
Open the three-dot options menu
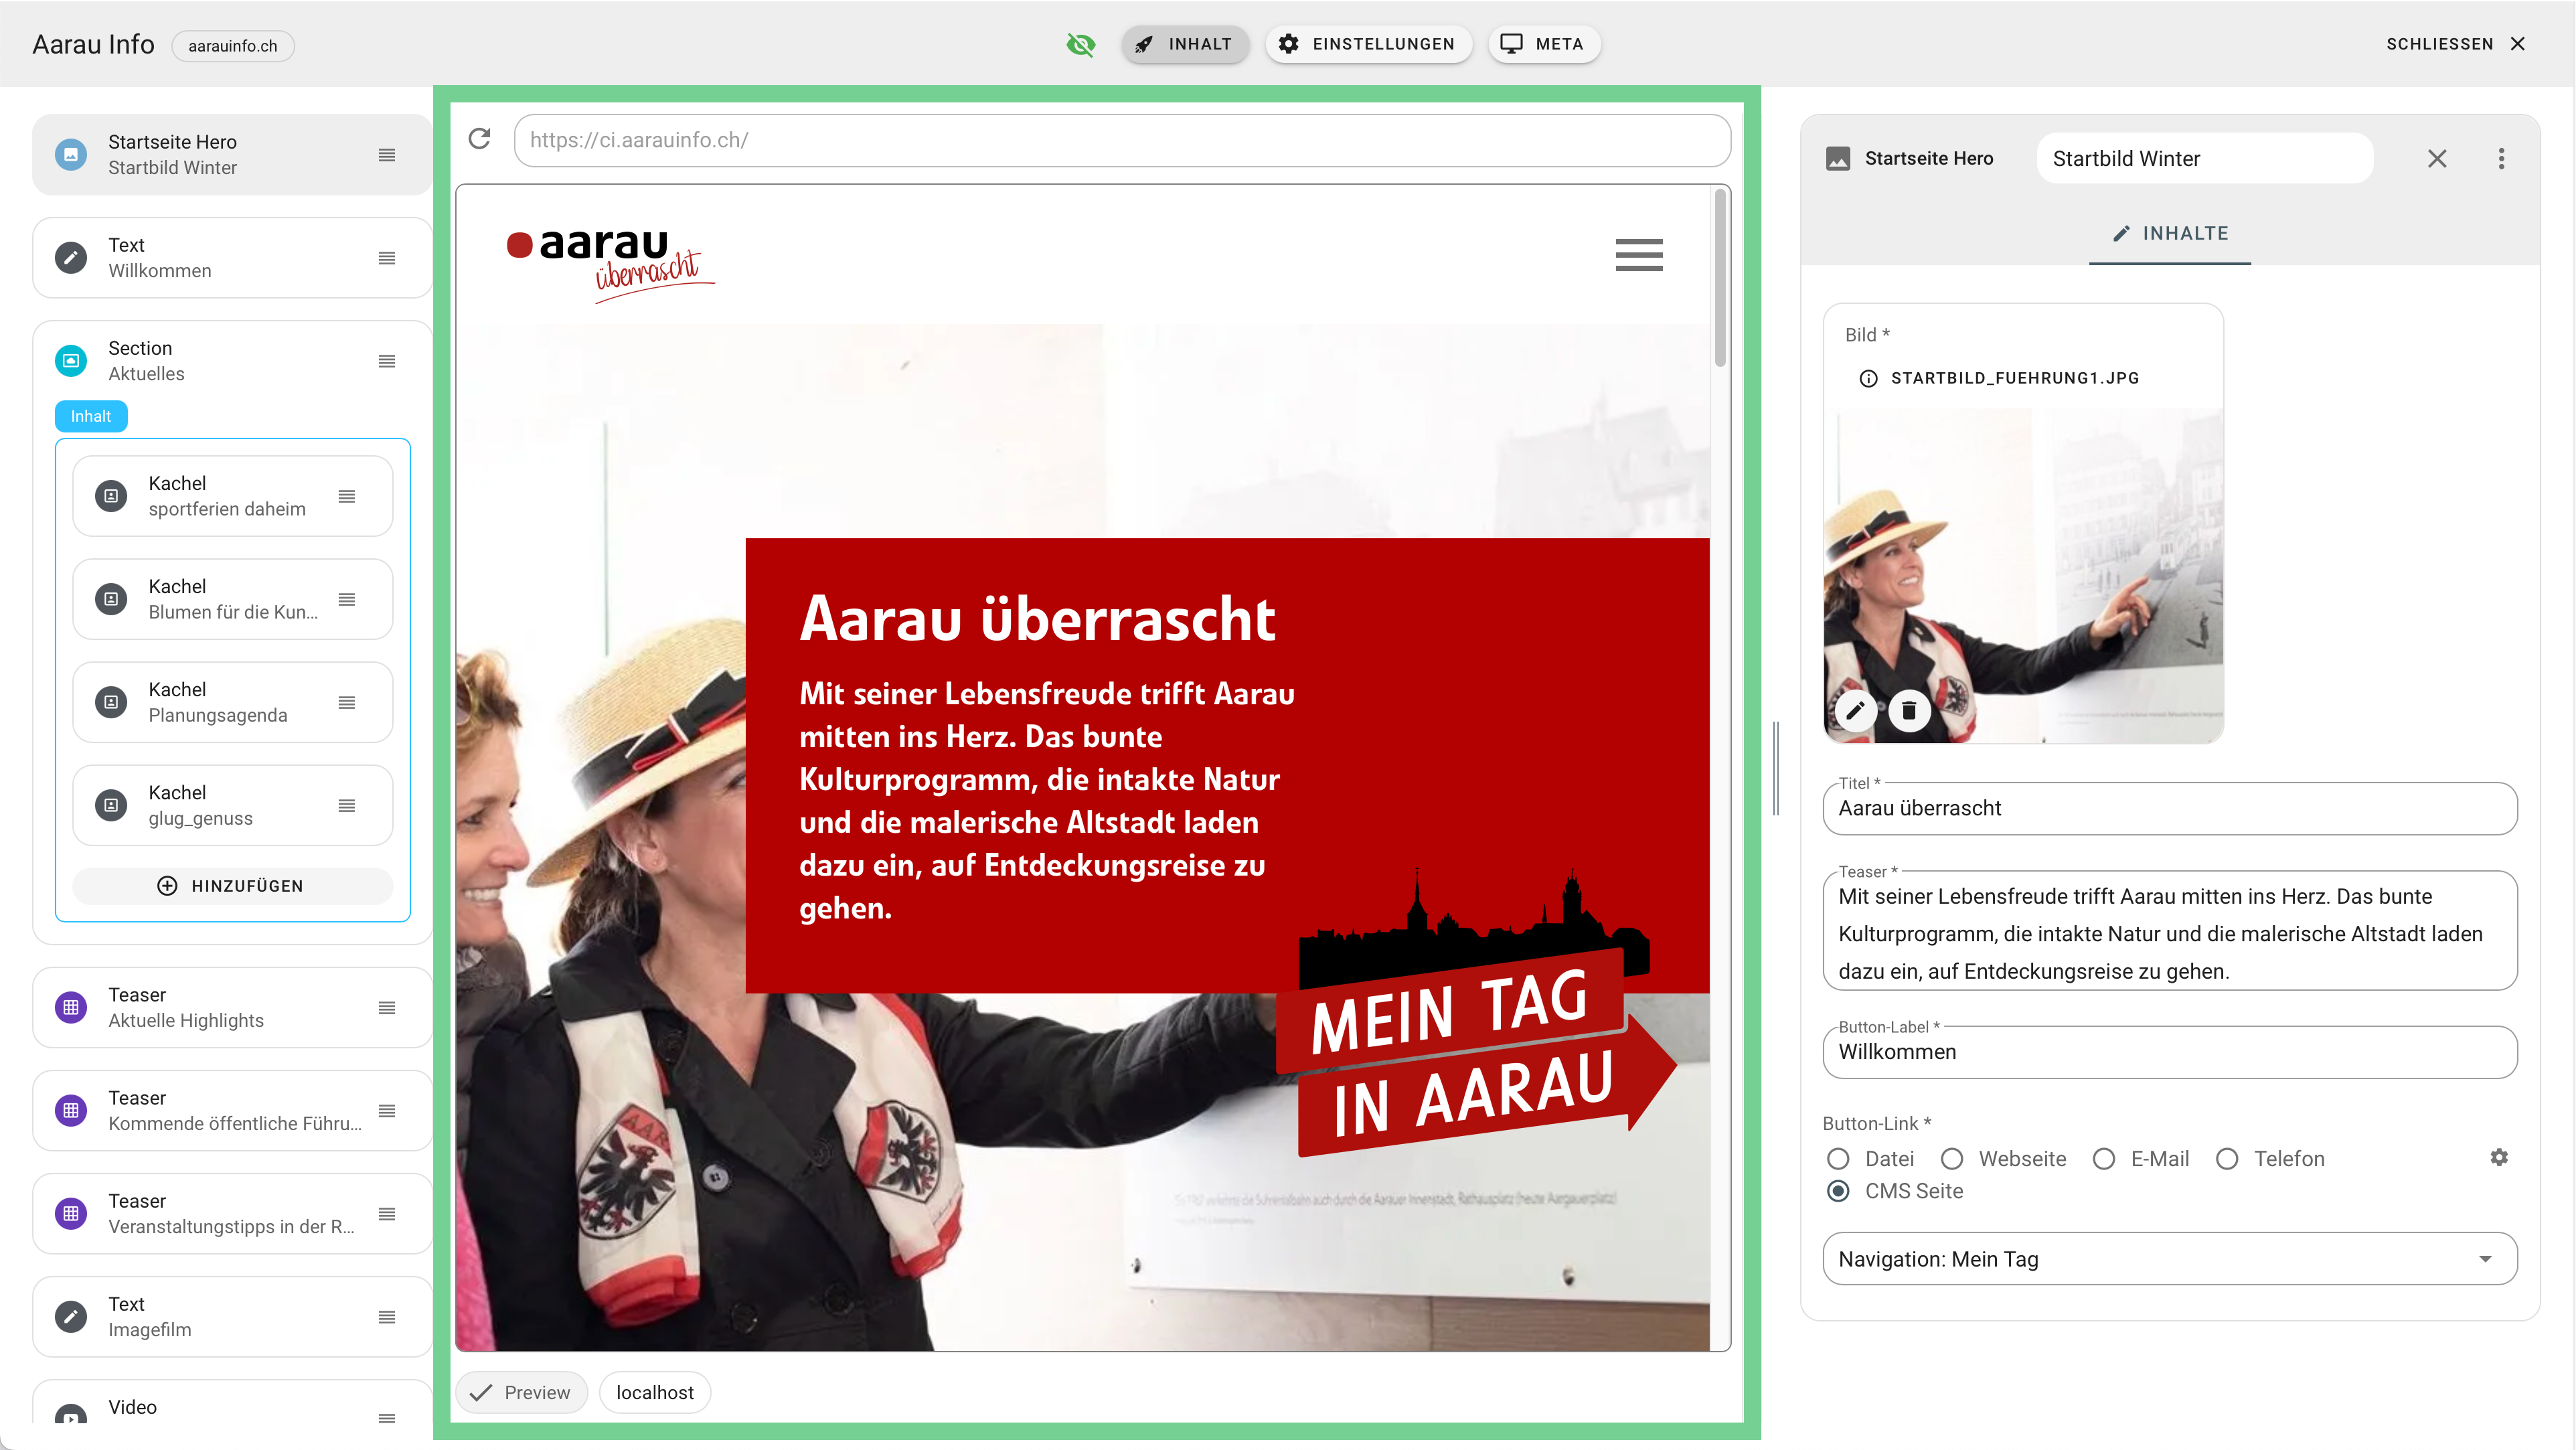(2501, 158)
